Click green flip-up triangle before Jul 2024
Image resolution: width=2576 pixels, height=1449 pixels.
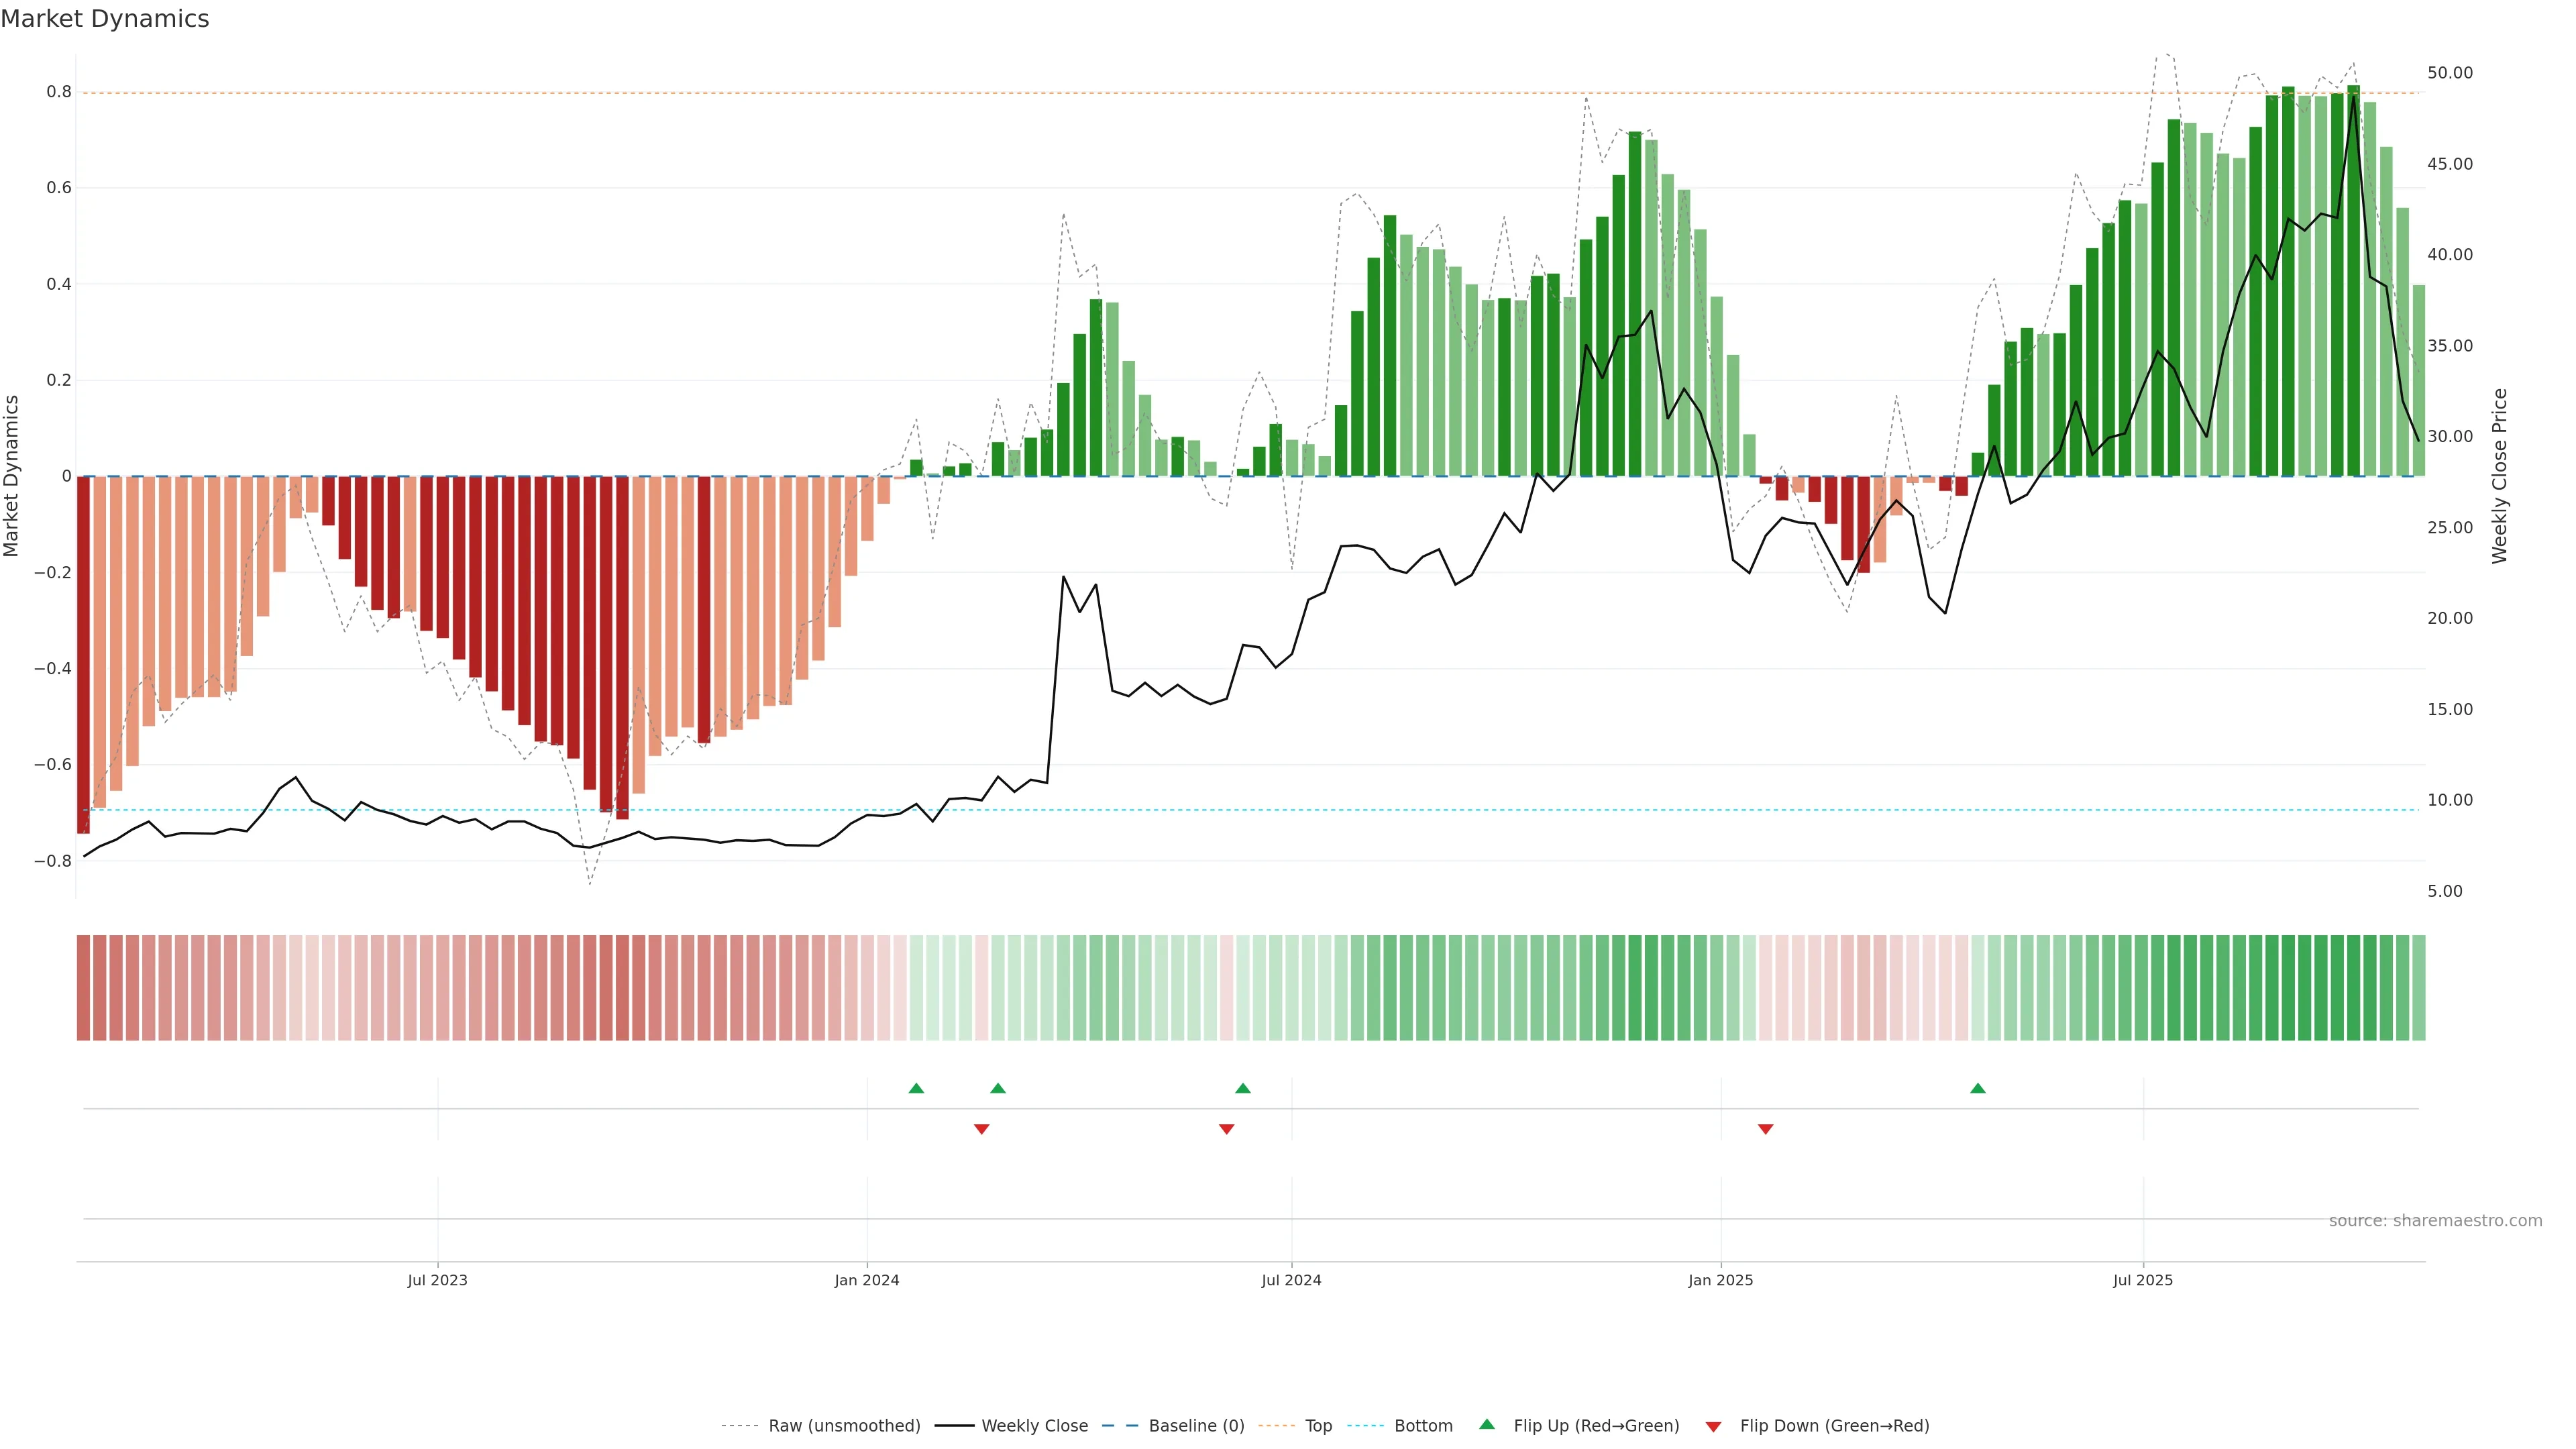click(1242, 1088)
